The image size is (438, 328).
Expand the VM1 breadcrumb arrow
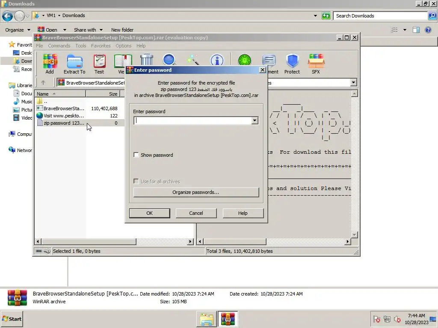(59, 16)
